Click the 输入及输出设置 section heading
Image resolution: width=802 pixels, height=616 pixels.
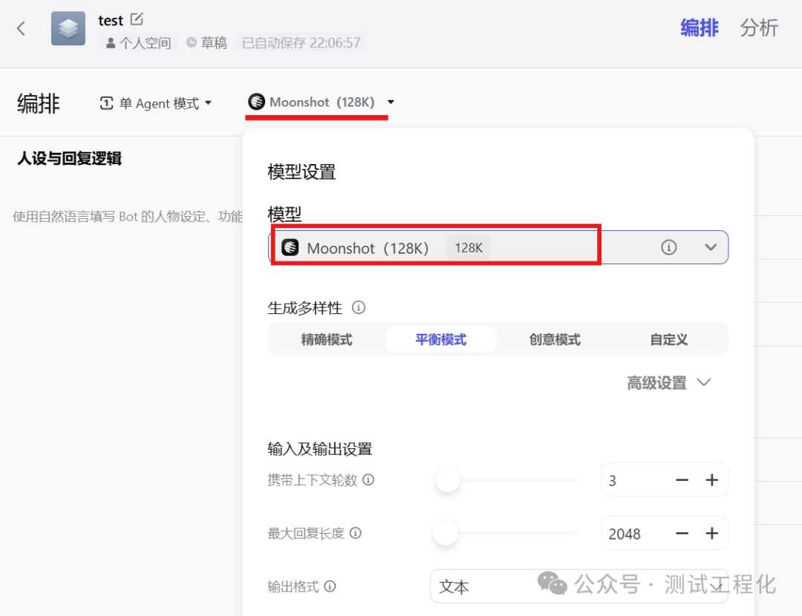pyautogui.click(x=319, y=449)
